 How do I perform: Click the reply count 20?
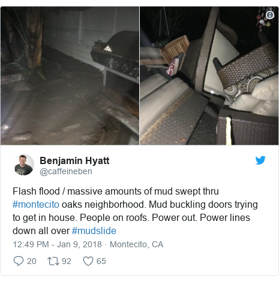(32, 261)
